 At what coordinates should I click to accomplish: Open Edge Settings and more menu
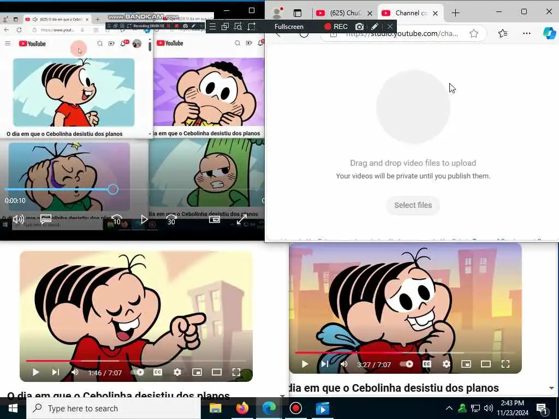(x=527, y=33)
